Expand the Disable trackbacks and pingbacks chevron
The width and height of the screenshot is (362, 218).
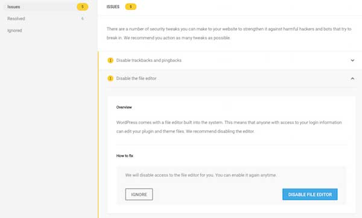point(352,60)
